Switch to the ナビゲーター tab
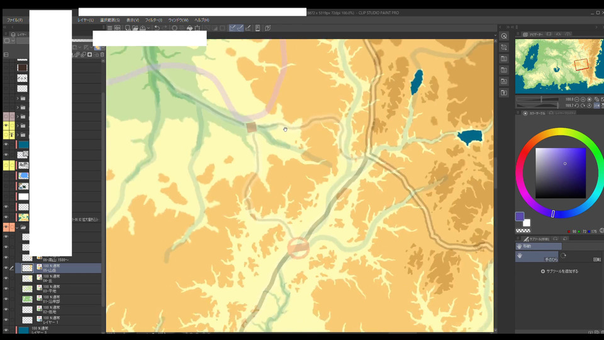Screen dimensions: 604x340 [533, 34]
